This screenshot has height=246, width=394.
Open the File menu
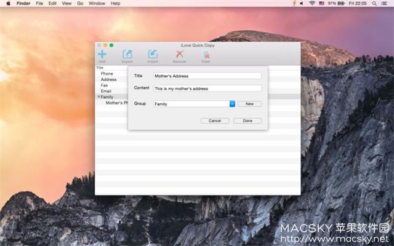pos(39,3)
